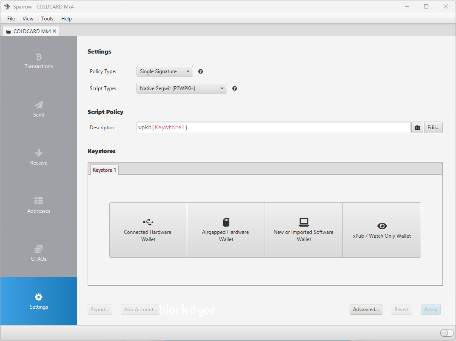Open the Receive sidebar section
The image size is (456, 341).
39,157
